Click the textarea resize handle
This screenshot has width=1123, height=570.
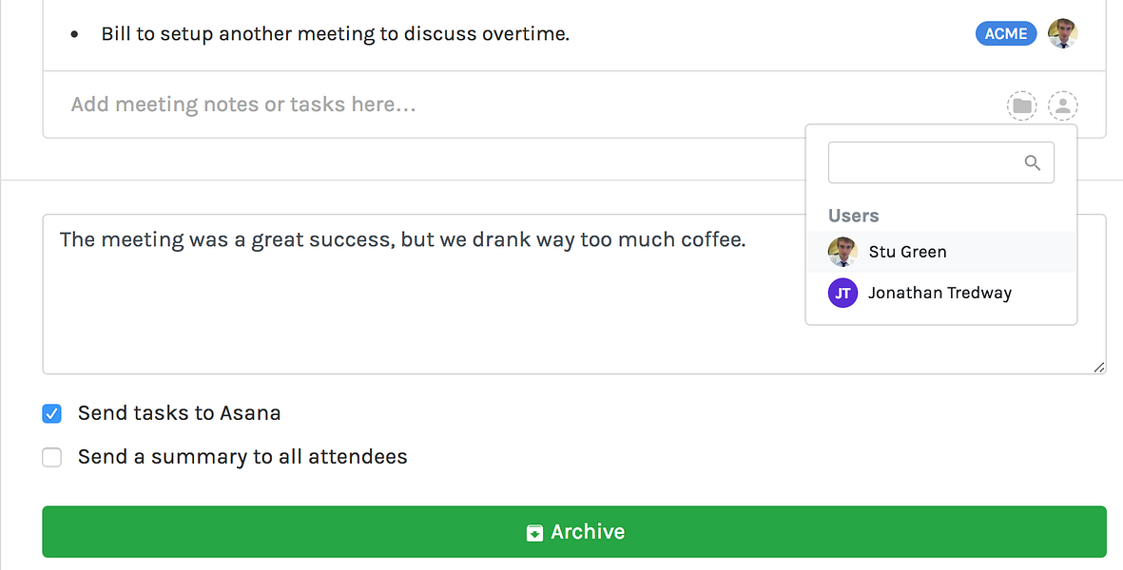tap(1099, 367)
